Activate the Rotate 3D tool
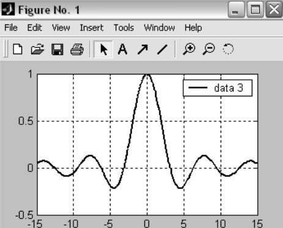283x228 pixels. click(x=228, y=49)
